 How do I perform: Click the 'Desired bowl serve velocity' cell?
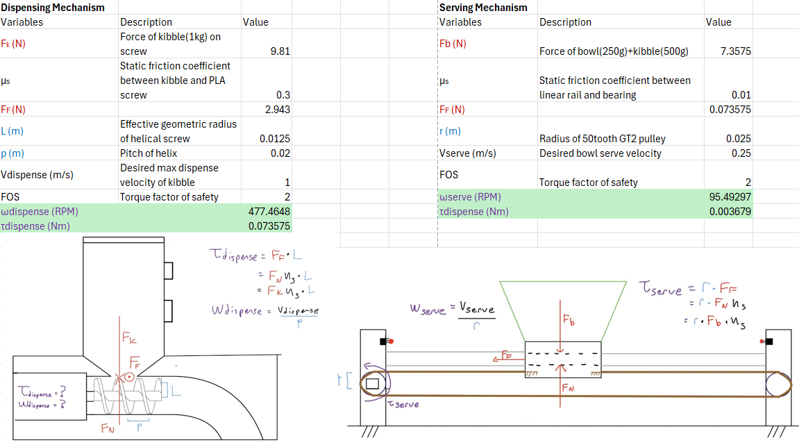620,153
